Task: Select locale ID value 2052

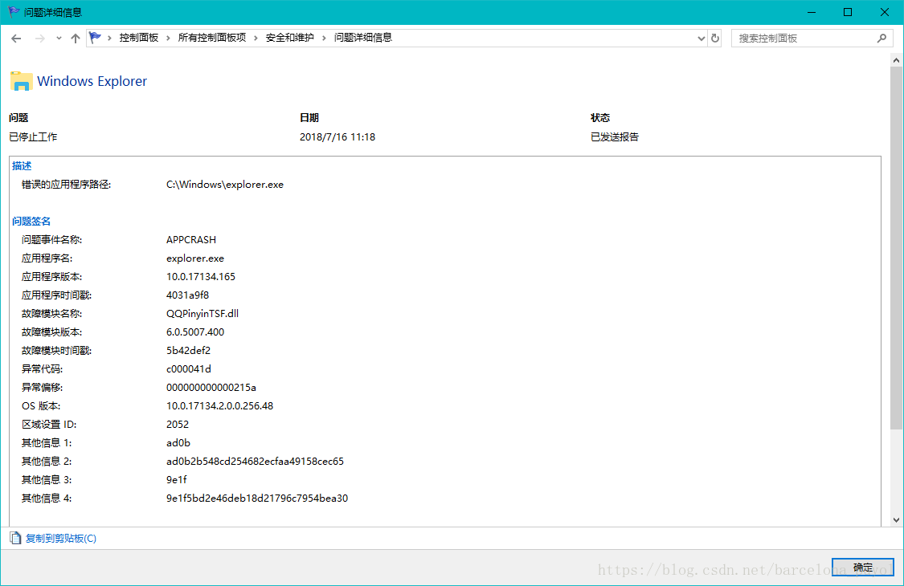Action: click(178, 424)
